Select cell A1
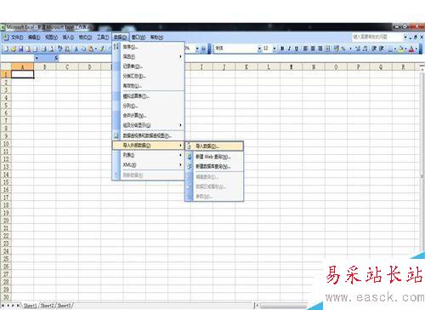This screenshot has height=310, width=425. tap(22, 74)
